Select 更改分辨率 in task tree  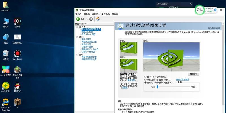click(x=86, y=39)
